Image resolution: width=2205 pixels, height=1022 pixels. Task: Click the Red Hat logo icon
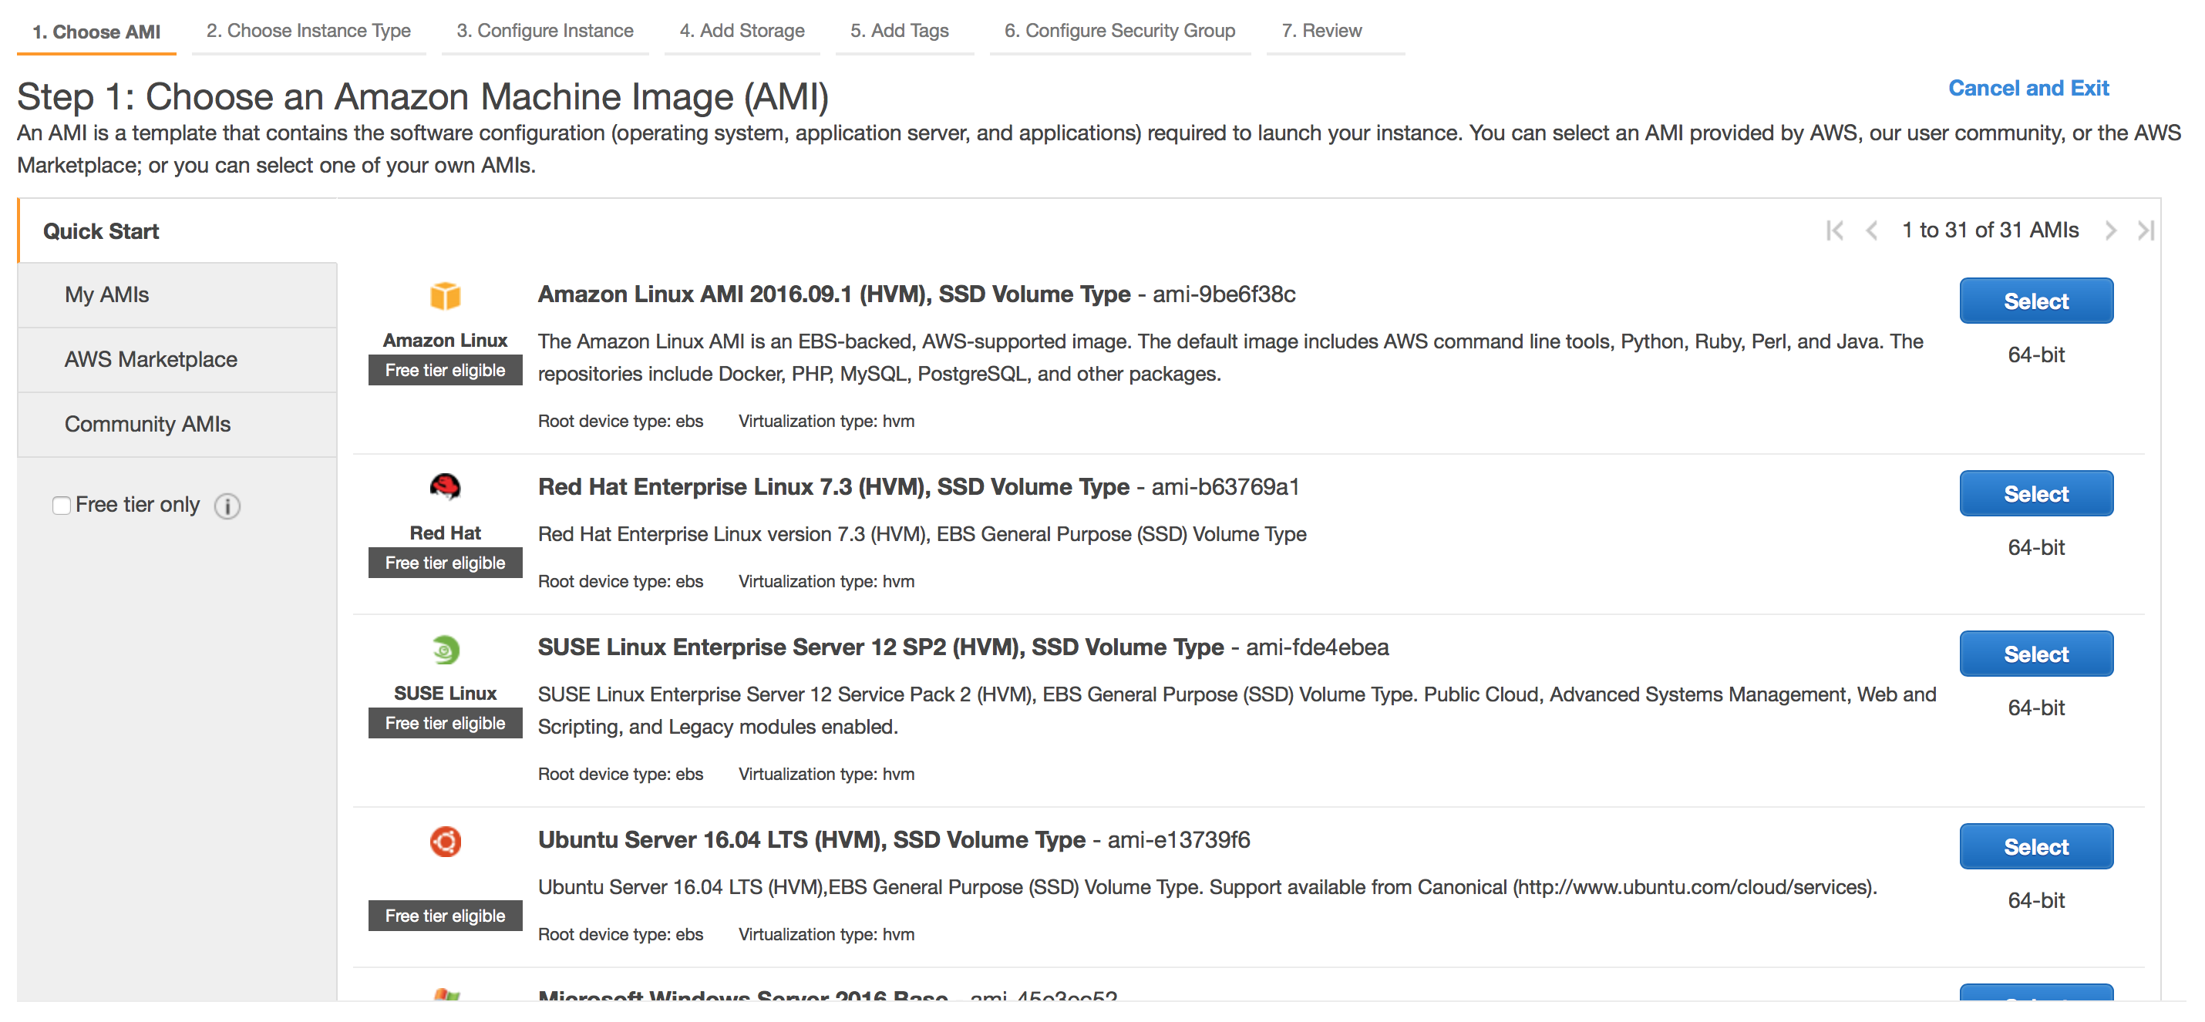[x=445, y=487]
